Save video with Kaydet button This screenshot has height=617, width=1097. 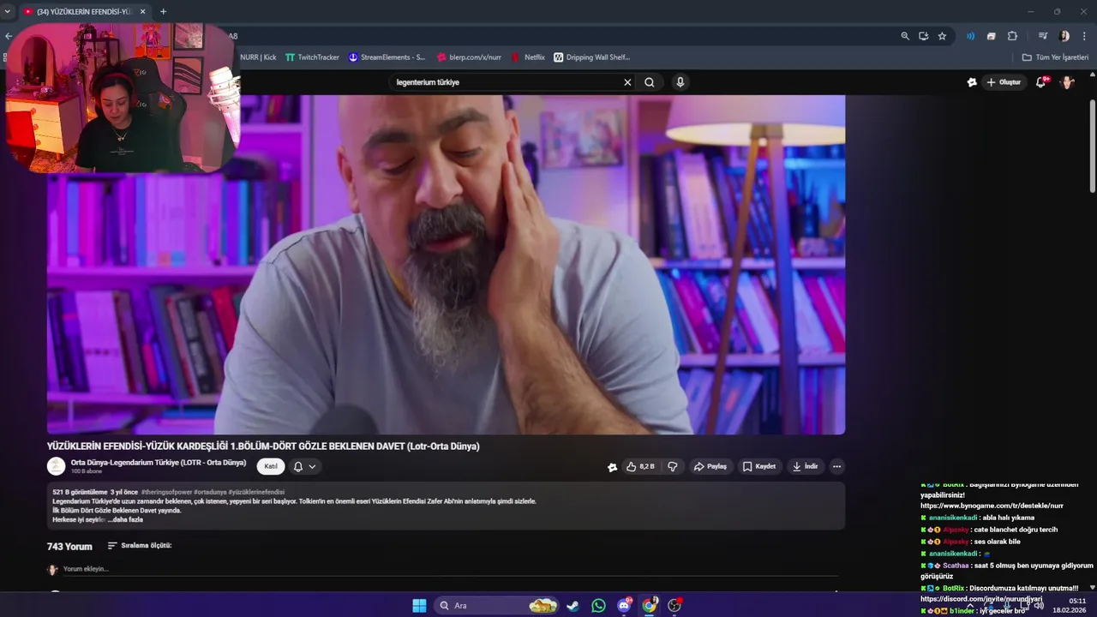[x=759, y=467]
